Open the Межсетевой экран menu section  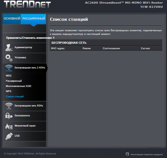[24, 126]
